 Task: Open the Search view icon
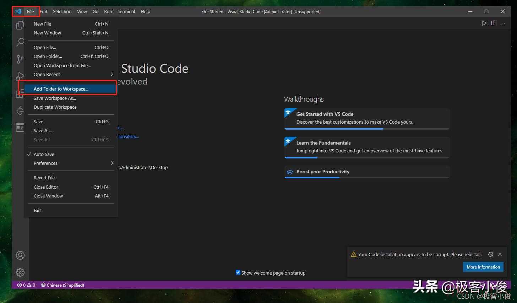(x=20, y=42)
